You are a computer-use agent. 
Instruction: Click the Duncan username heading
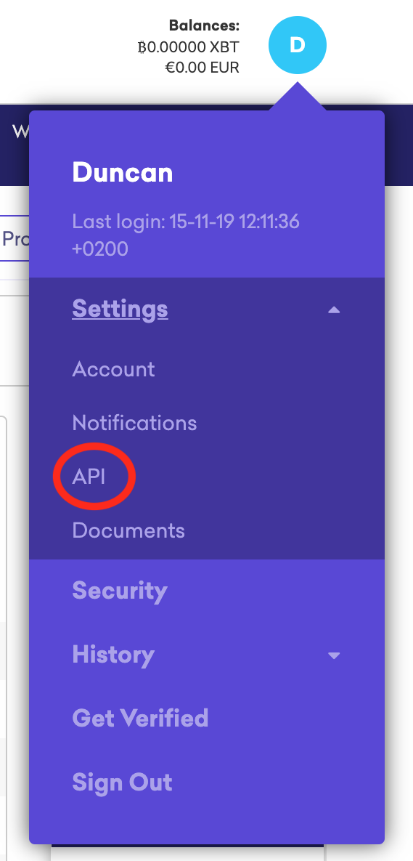click(123, 172)
